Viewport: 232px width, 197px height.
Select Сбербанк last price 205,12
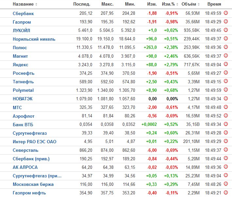point(86,13)
